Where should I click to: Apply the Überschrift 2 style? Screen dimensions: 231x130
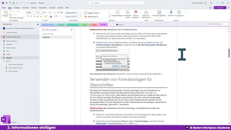71,17
